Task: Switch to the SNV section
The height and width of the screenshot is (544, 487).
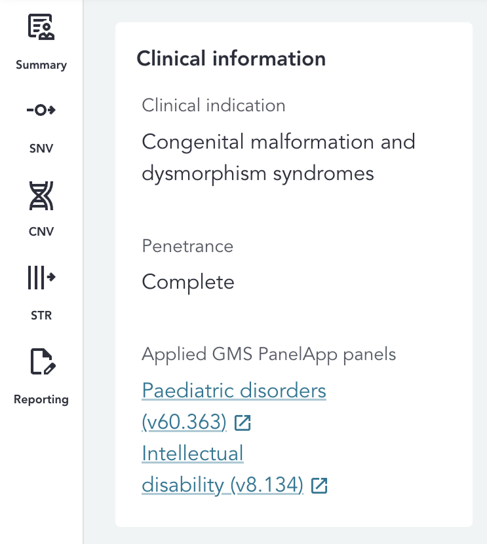Action: (41, 149)
